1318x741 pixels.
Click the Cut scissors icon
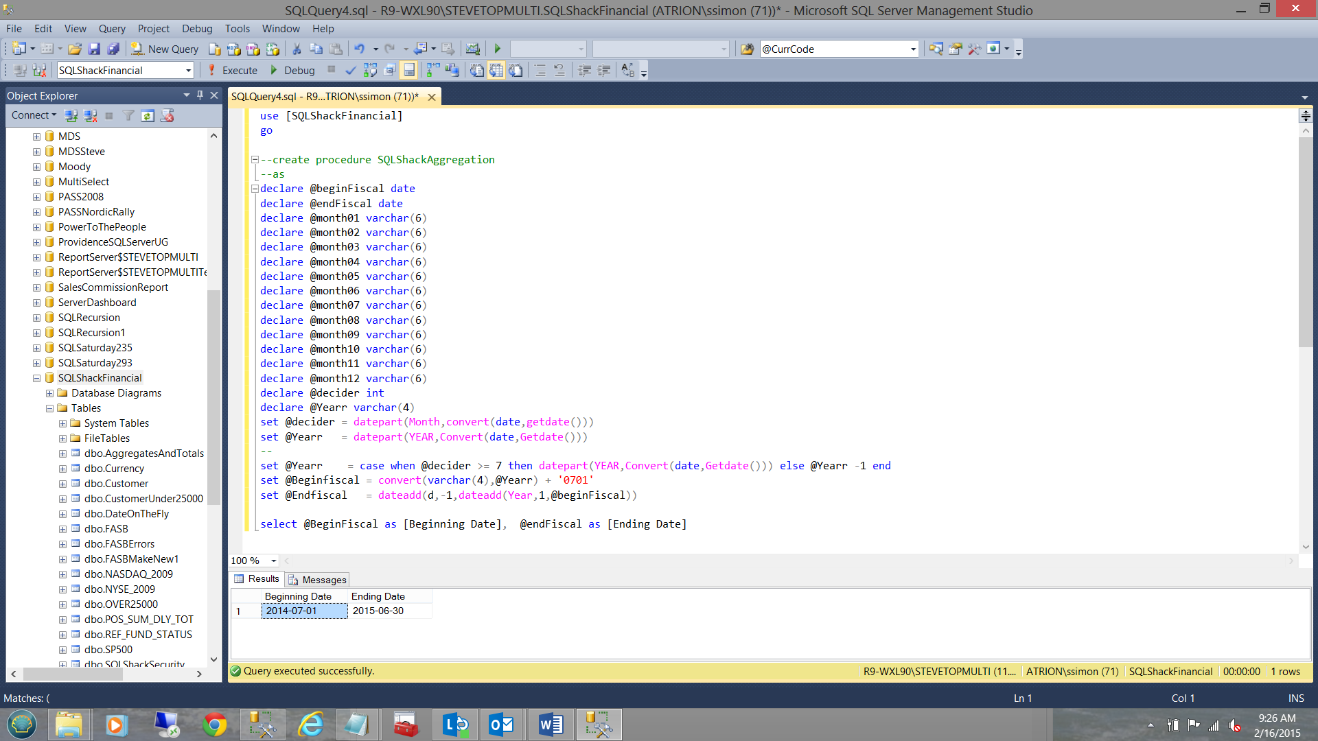(x=297, y=49)
